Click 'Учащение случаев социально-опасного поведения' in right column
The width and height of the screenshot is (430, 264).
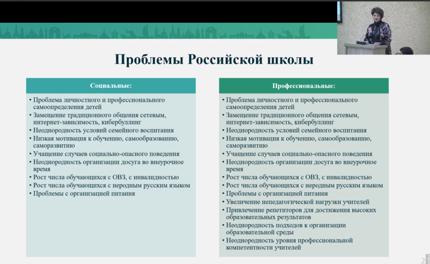click(299, 154)
